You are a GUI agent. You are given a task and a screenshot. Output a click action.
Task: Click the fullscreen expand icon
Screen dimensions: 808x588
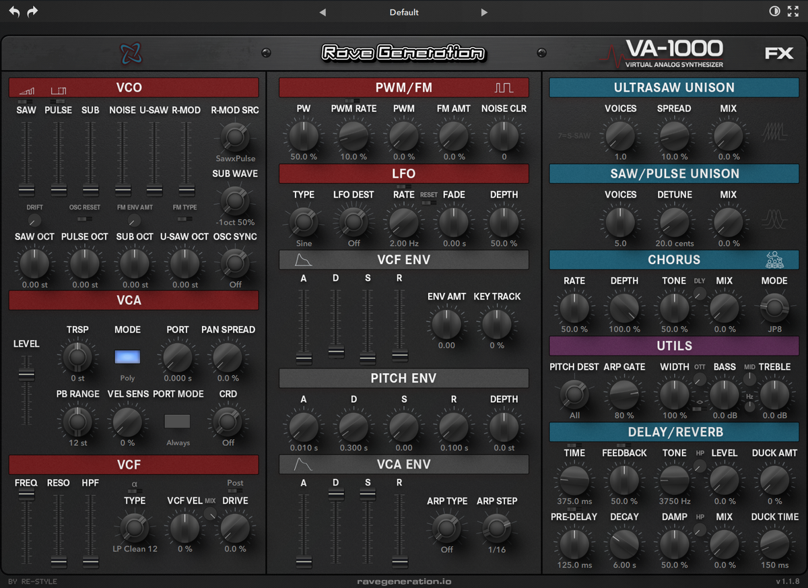(793, 12)
